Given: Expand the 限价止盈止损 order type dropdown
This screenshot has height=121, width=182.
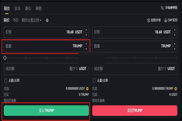Looking at the screenshot, I should click(32, 20).
